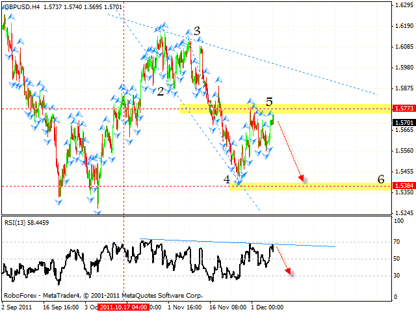Click the red 1.5384 price level tag
416x312 pixels.
tap(401, 186)
